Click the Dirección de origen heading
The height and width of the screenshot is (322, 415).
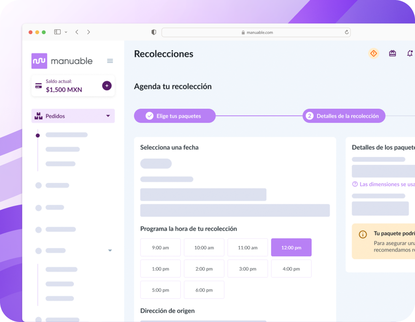(167, 311)
